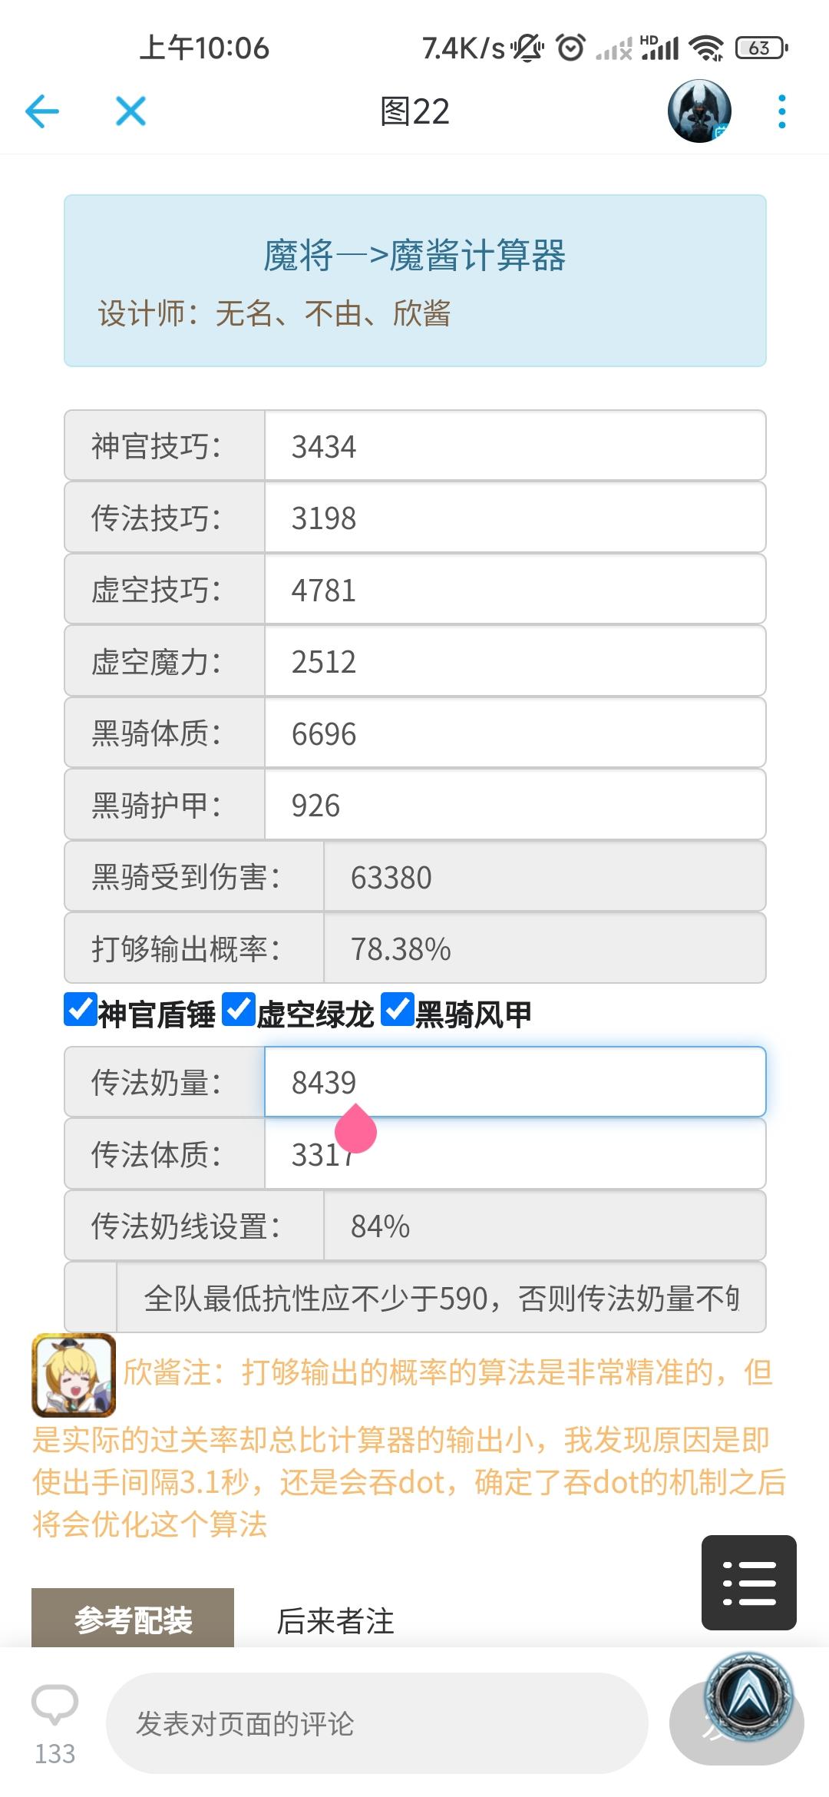This screenshot has width=829, height=1797.
Task: Edit the 黑骑护甲 value 926
Action: [515, 805]
